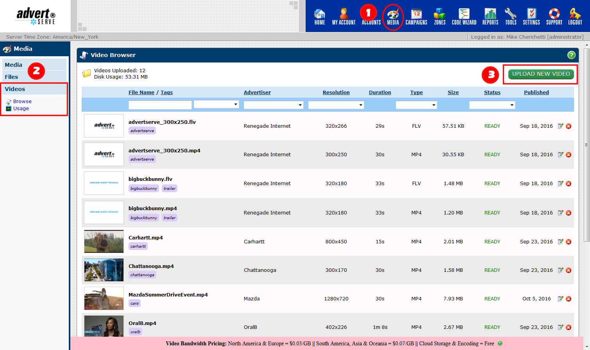Click the AdvertServe logo

[36, 16]
